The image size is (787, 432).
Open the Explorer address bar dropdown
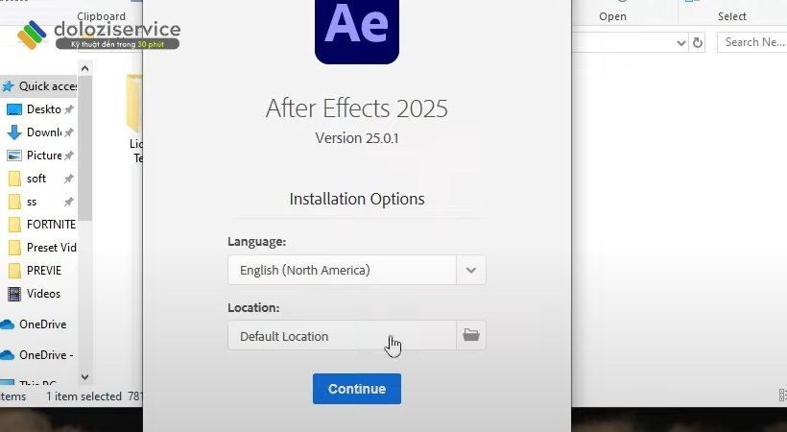[681, 42]
